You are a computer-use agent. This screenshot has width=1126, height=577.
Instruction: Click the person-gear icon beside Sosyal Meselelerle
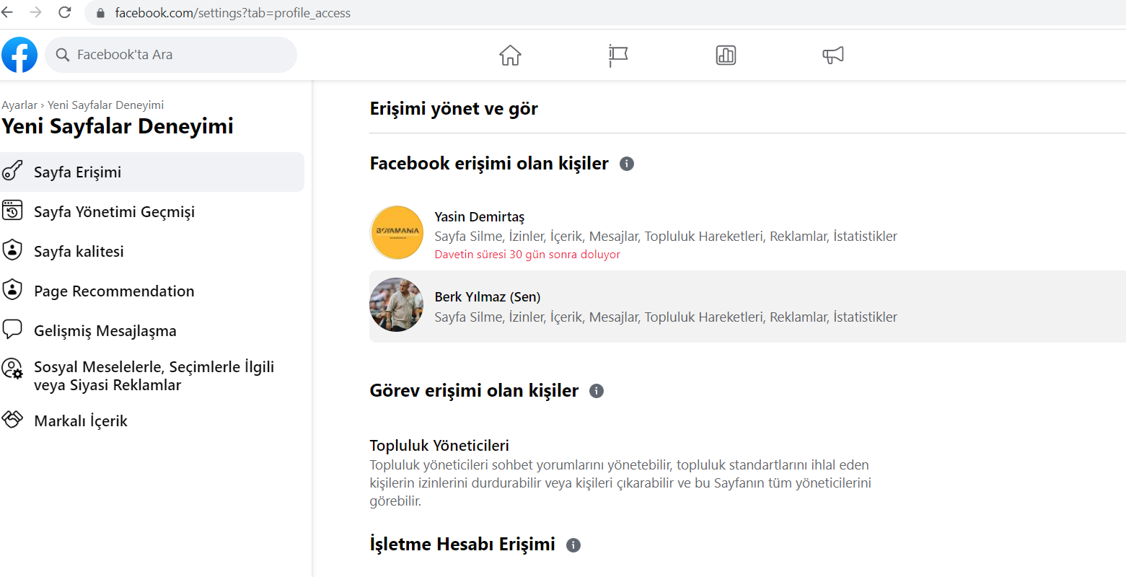click(12, 369)
